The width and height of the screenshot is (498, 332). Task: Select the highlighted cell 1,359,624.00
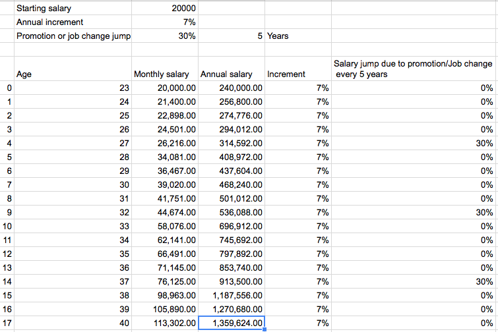point(232,323)
